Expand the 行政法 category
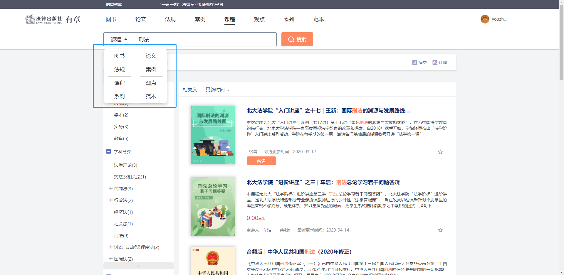 [111, 200]
